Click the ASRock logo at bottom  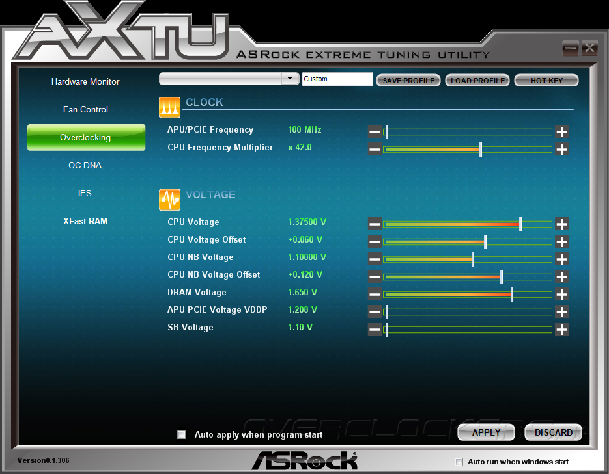305,460
